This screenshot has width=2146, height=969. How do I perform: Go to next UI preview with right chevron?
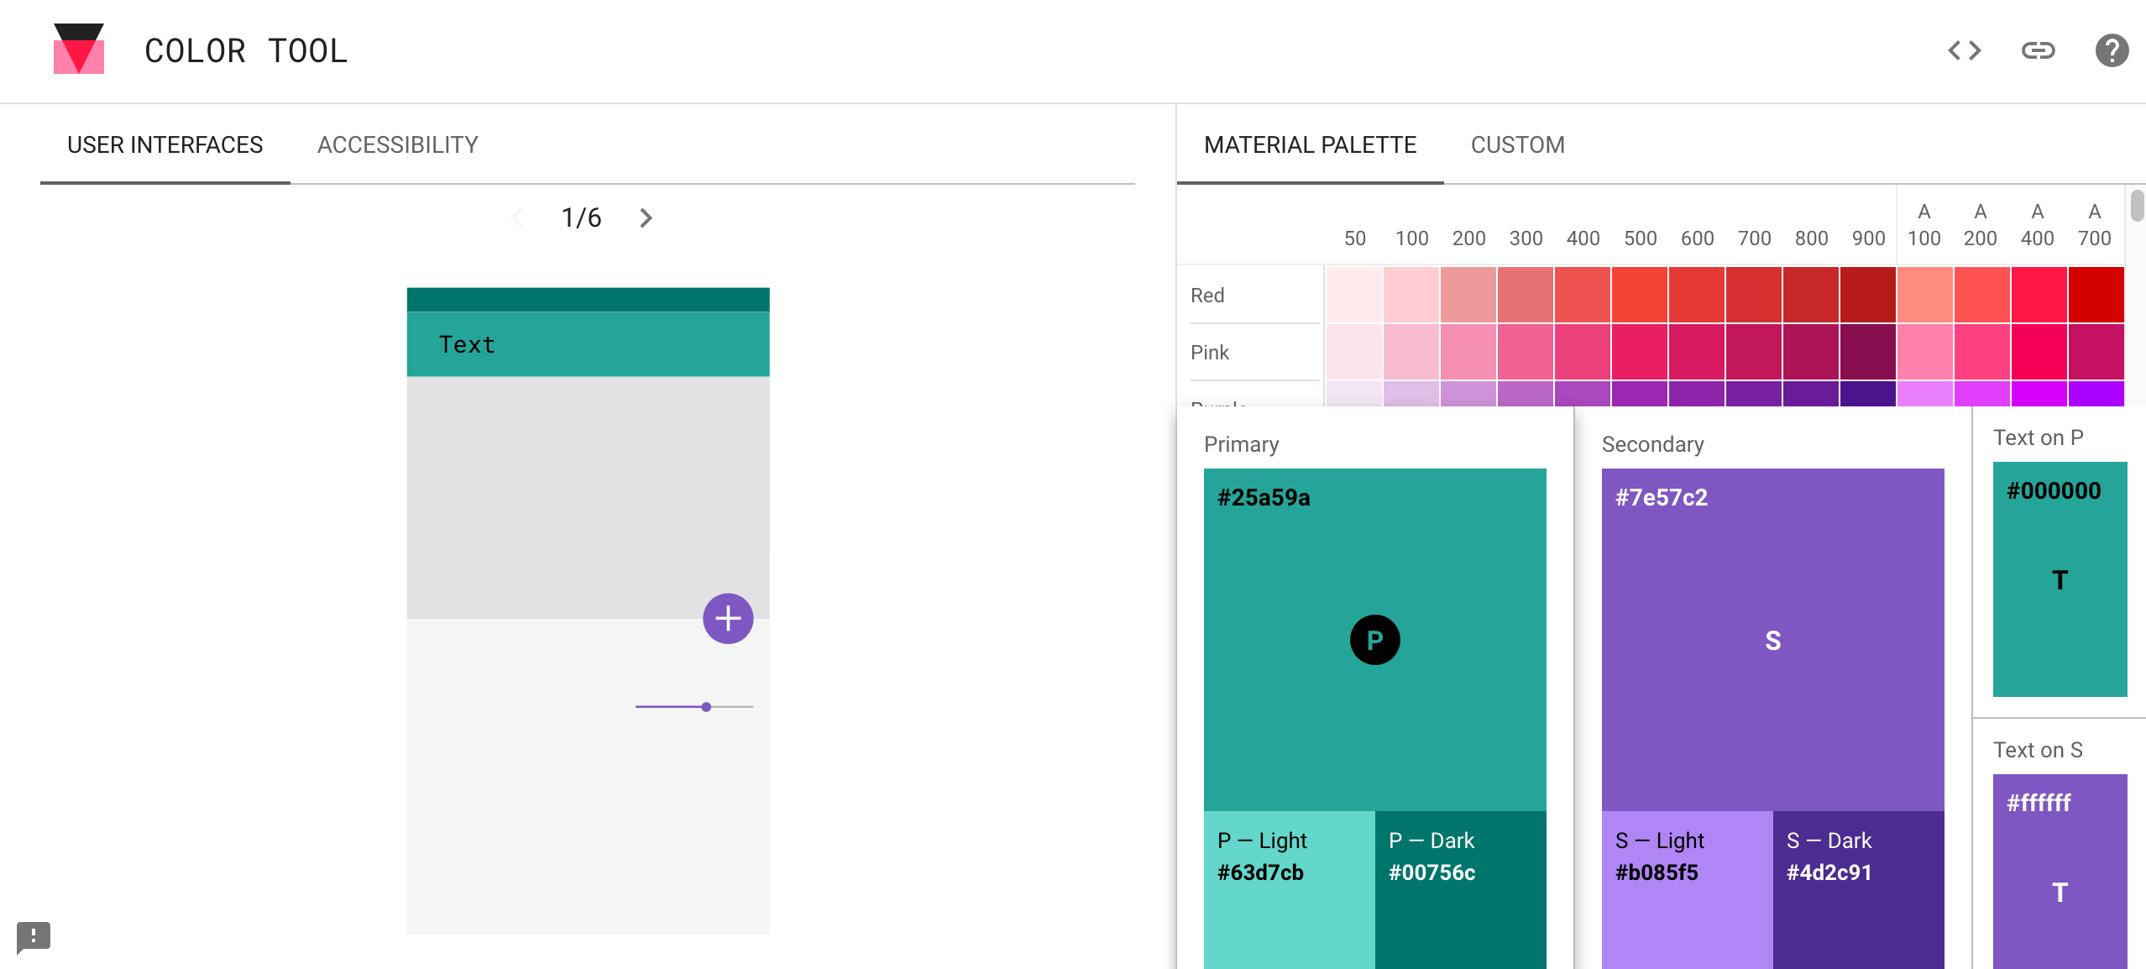(645, 218)
